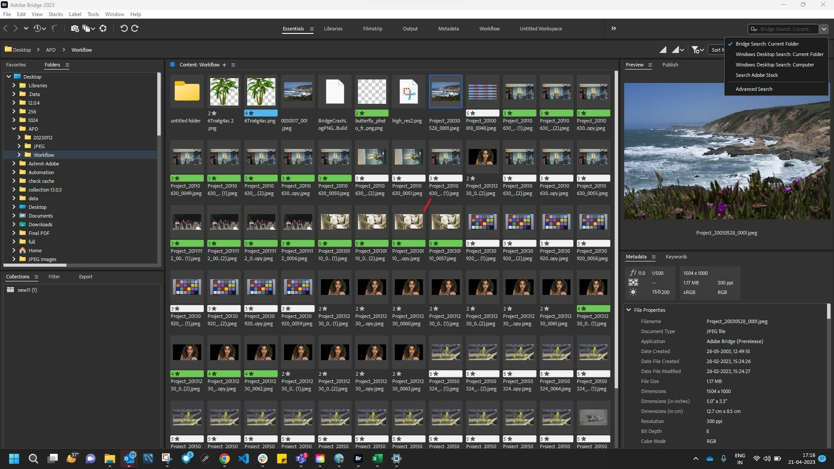
Task: Open the Tools menu
Action: coord(93,14)
